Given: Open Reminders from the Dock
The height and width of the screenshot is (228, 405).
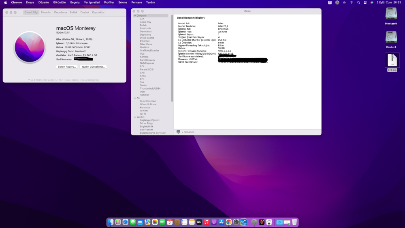Looking at the screenshot, I should click(x=184, y=222).
